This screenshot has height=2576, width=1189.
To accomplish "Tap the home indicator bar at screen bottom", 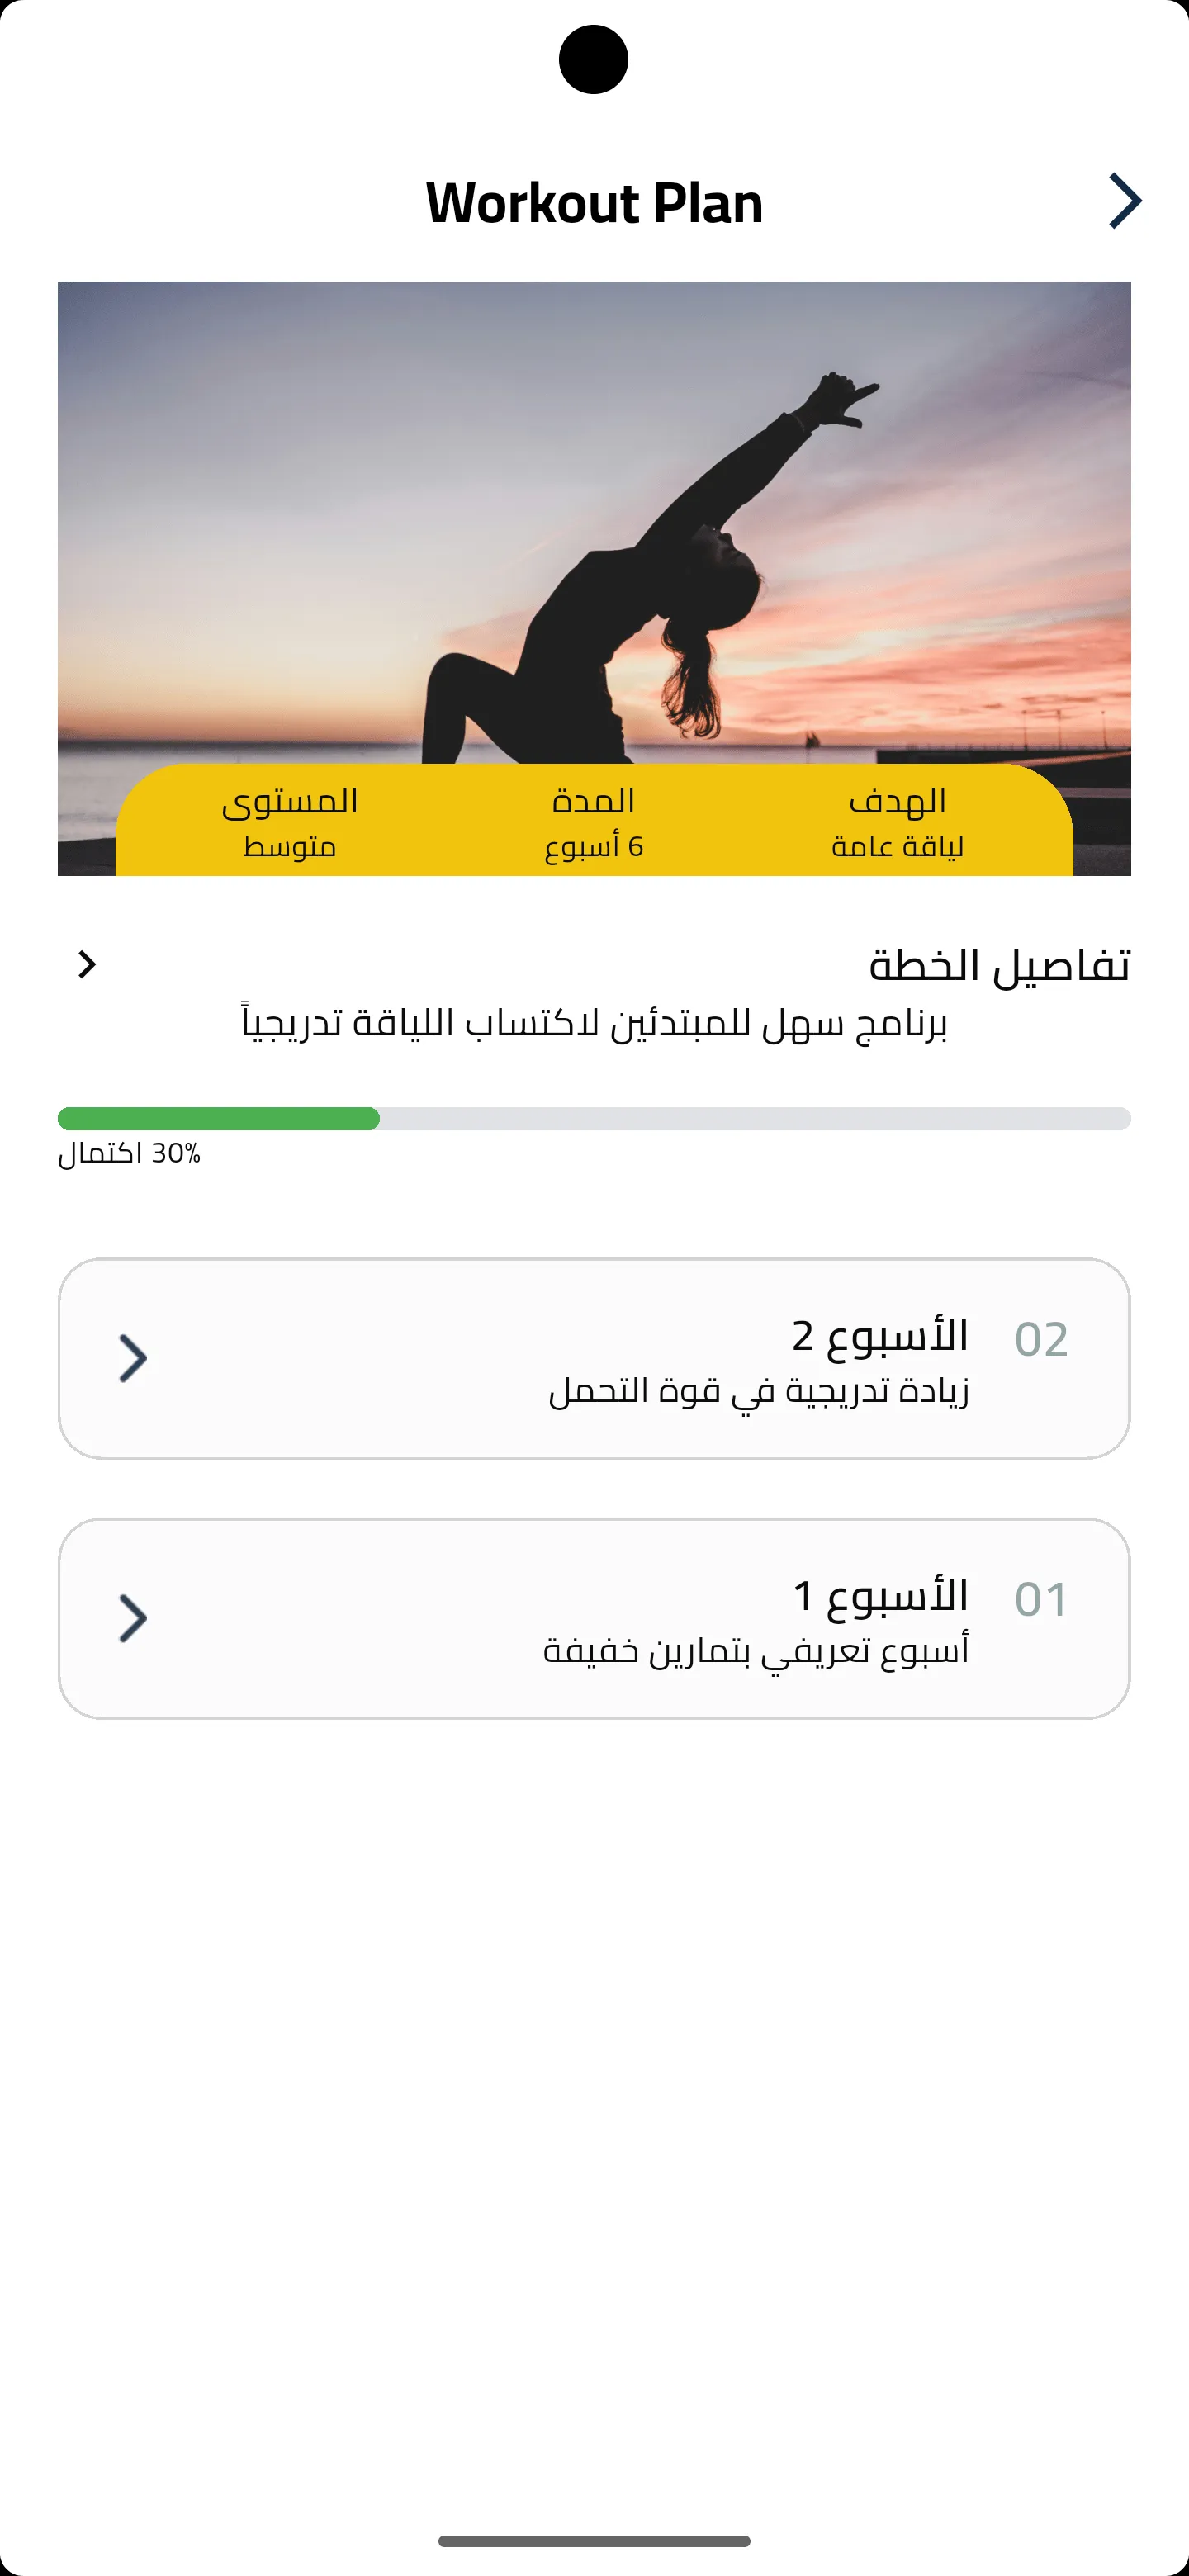I will (594, 2540).
